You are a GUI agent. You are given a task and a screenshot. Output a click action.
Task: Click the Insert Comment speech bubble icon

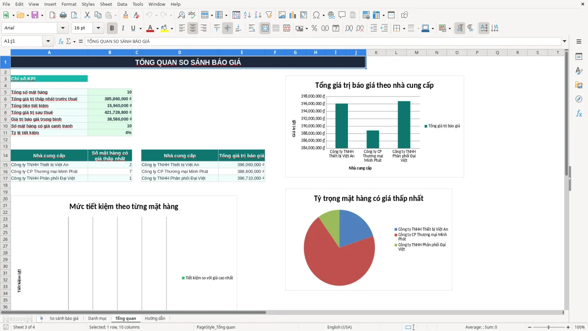342,15
